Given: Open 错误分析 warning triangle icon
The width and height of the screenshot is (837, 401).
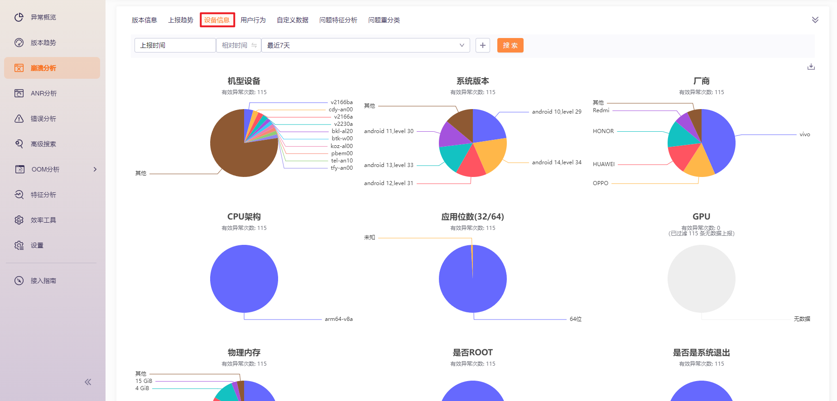Looking at the screenshot, I should [x=19, y=119].
